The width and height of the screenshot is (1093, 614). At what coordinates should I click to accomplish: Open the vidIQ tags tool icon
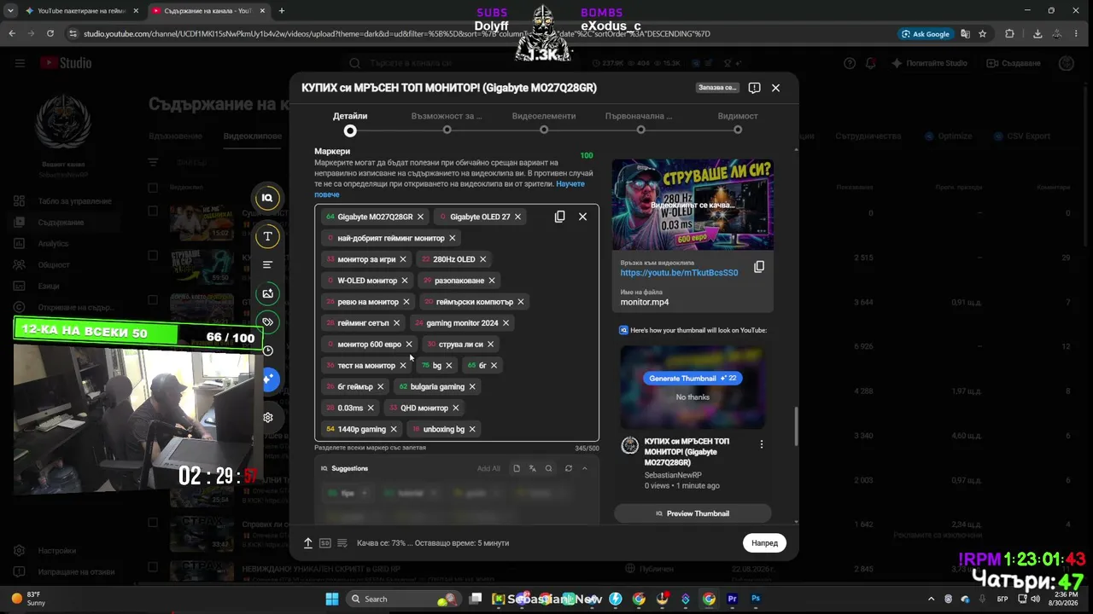267,321
